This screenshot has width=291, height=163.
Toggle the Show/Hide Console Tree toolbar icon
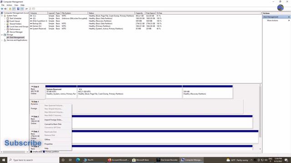(14, 9)
